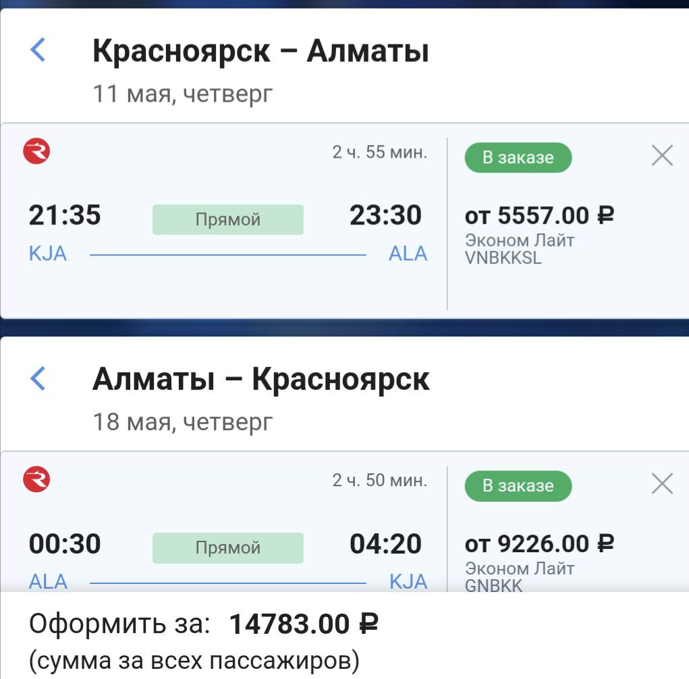Image resolution: width=689 pixels, height=679 pixels.
Task: Open the 'от 9226.00 ₽' fare price
Action: point(539,543)
